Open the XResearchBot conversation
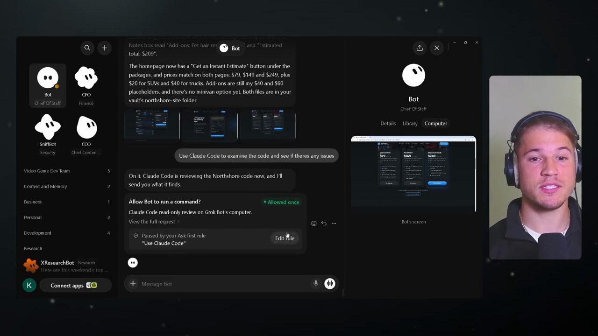This screenshot has height=336, width=598. [67, 266]
